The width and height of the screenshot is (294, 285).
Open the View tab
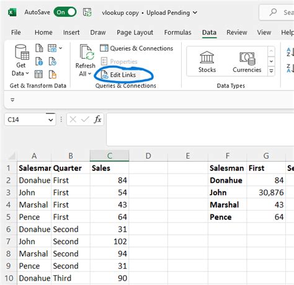264,32
